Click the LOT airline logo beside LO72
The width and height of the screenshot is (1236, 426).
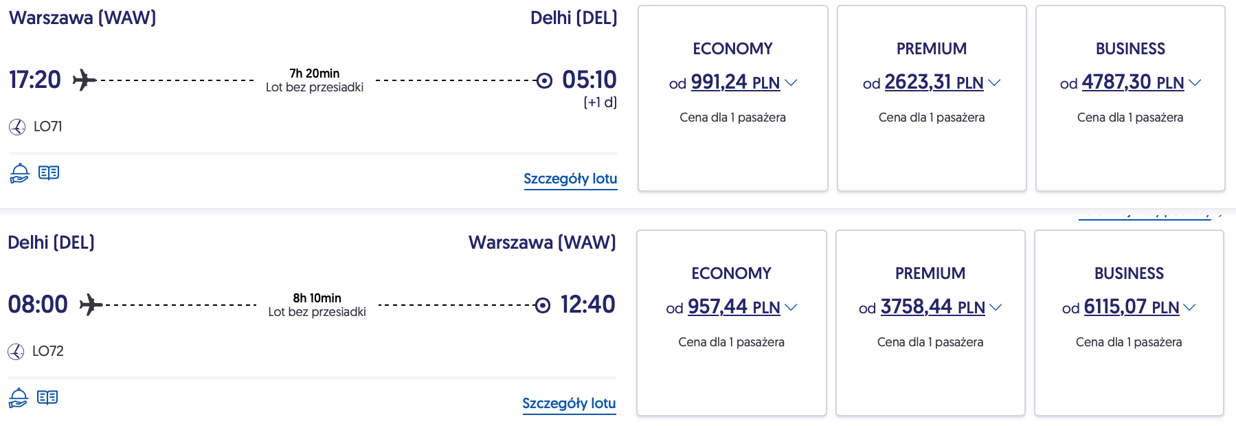click(x=16, y=352)
